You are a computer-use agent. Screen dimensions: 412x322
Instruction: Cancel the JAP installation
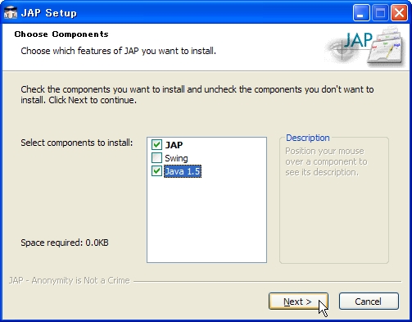pyautogui.click(x=369, y=302)
